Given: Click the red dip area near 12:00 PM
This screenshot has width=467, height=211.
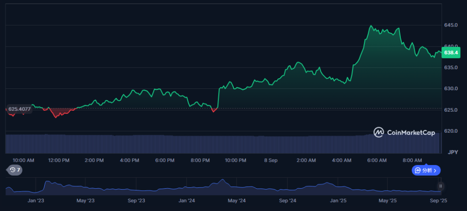Looking at the screenshot, I should [59, 113].
